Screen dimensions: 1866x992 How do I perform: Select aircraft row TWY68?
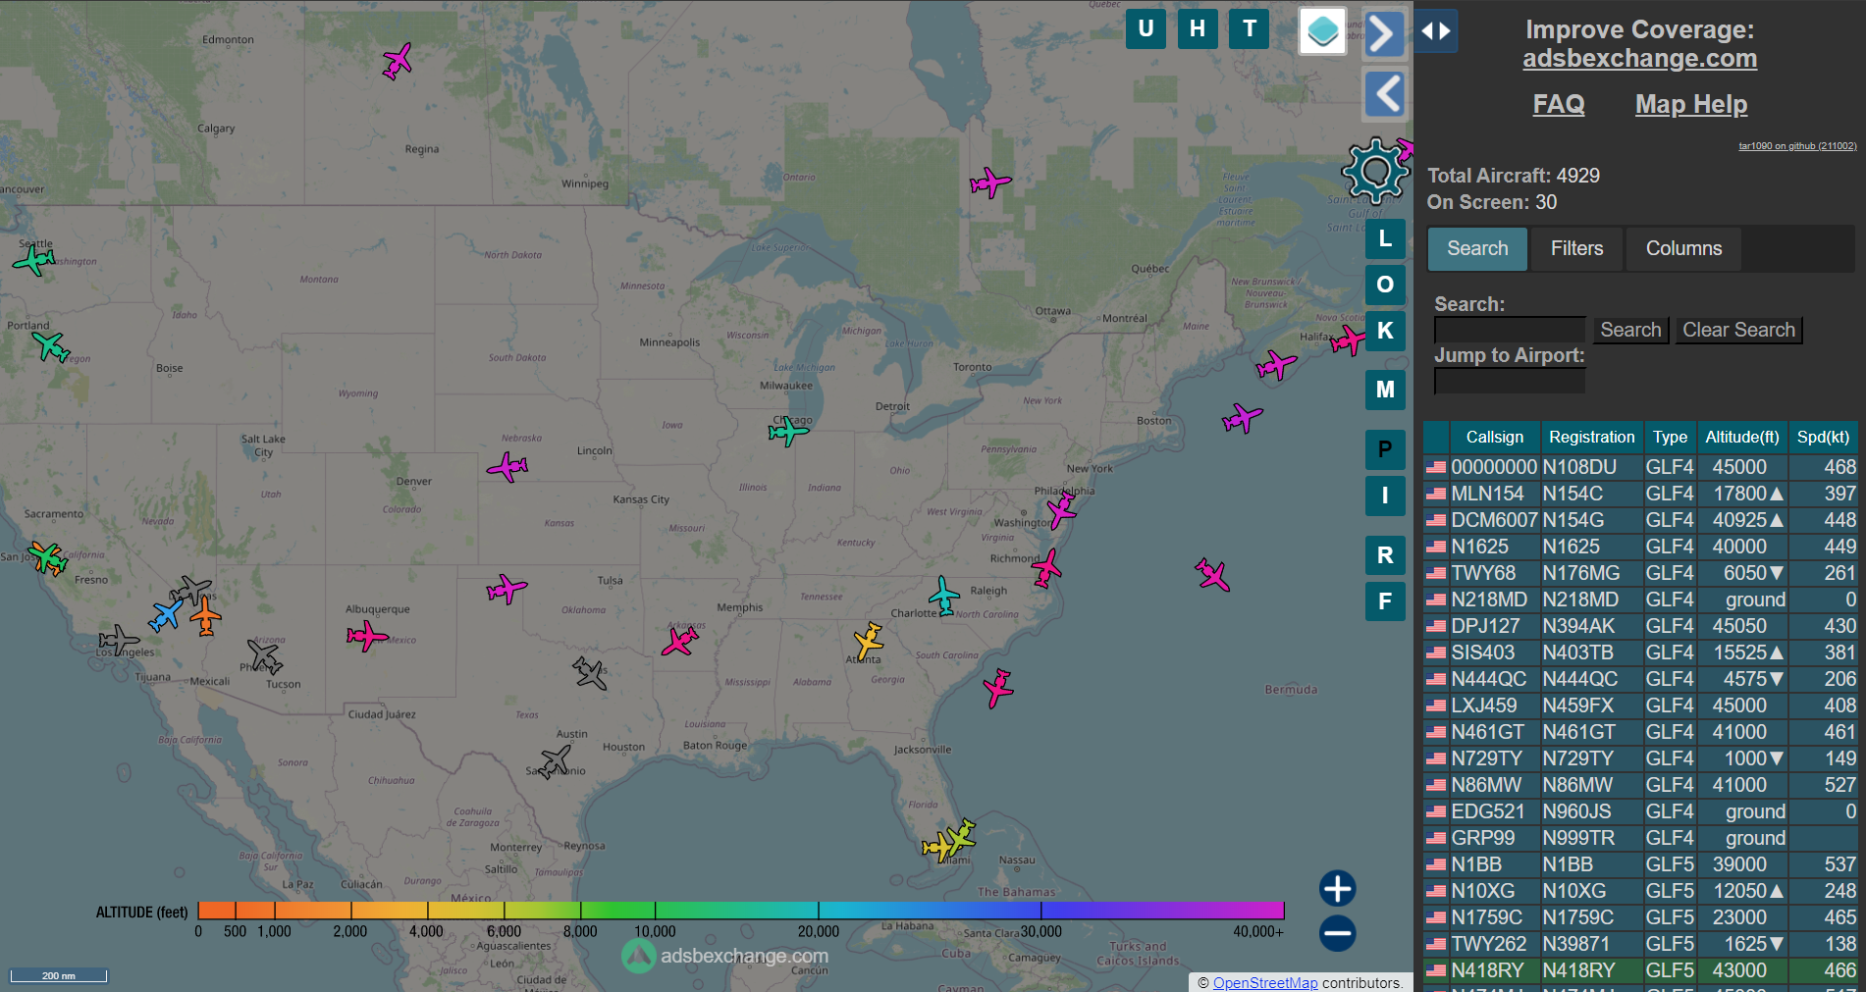pos(1640,573)
